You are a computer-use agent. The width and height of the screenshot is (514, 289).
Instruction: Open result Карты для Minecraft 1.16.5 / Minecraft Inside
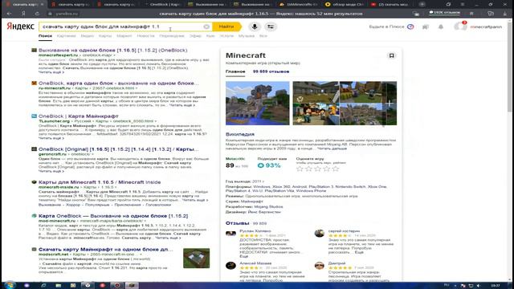tap(100, 182)
